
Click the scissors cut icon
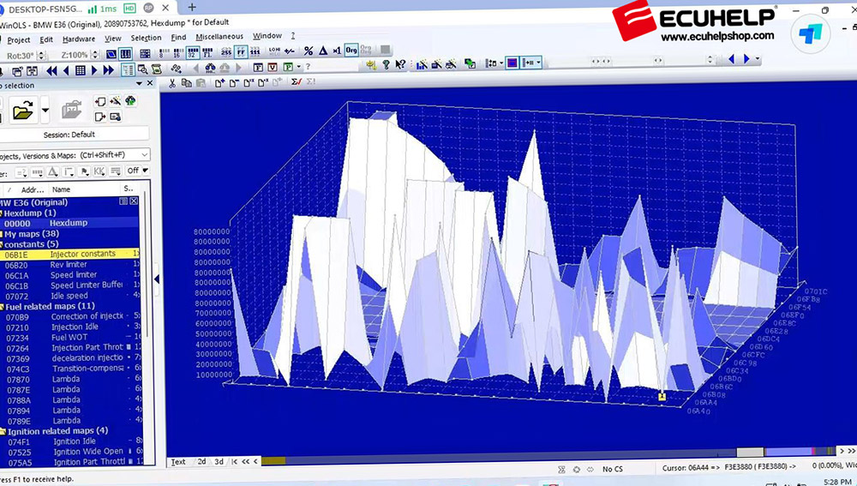tap(172, 83)
